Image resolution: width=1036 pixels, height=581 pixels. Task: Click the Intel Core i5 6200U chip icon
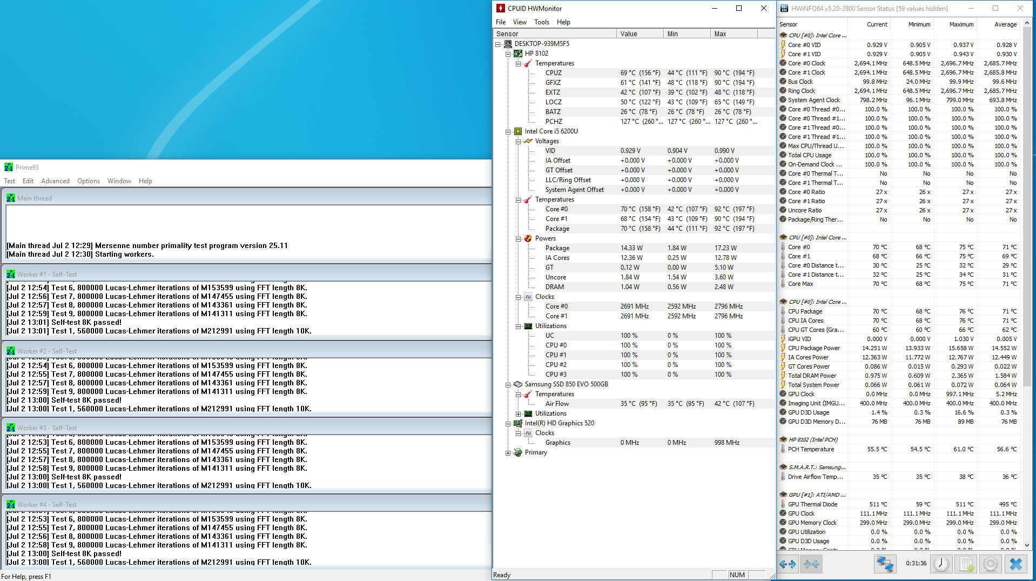click(518, 131)
